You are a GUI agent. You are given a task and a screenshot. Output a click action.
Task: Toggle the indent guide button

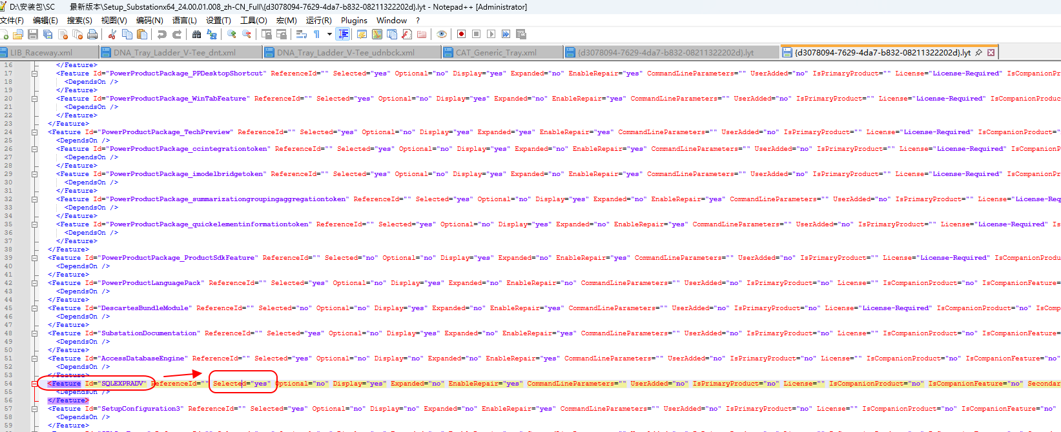click(x=344, y=34)
